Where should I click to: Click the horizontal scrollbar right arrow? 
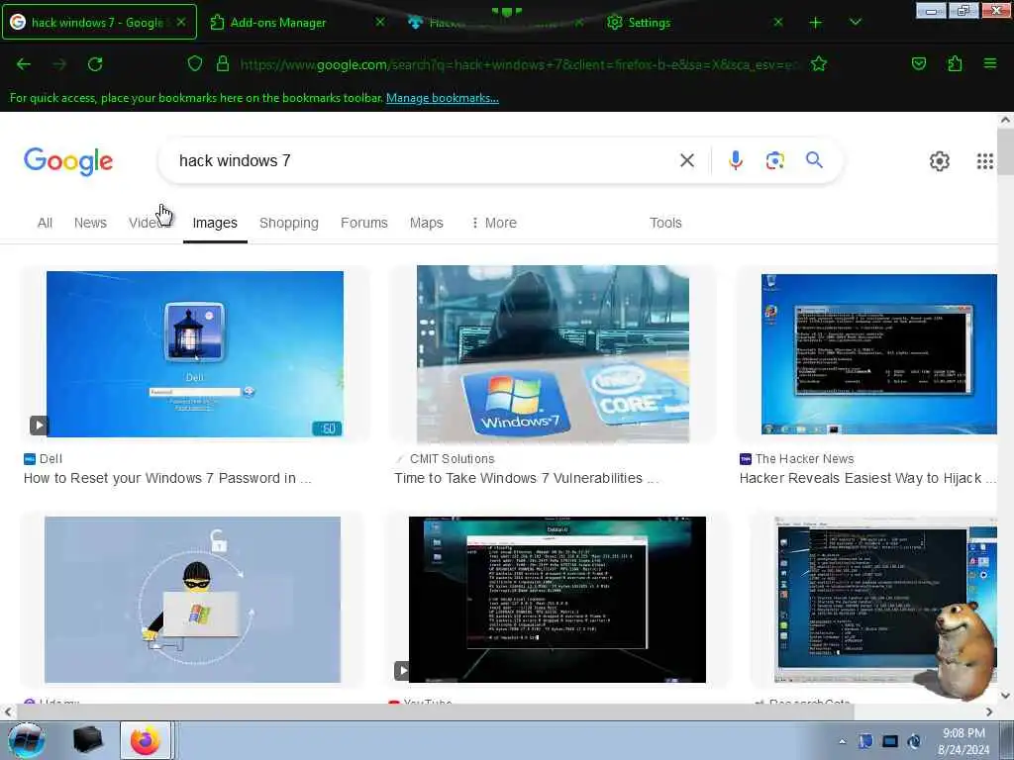pyautogui.click(x=989, y=712)
